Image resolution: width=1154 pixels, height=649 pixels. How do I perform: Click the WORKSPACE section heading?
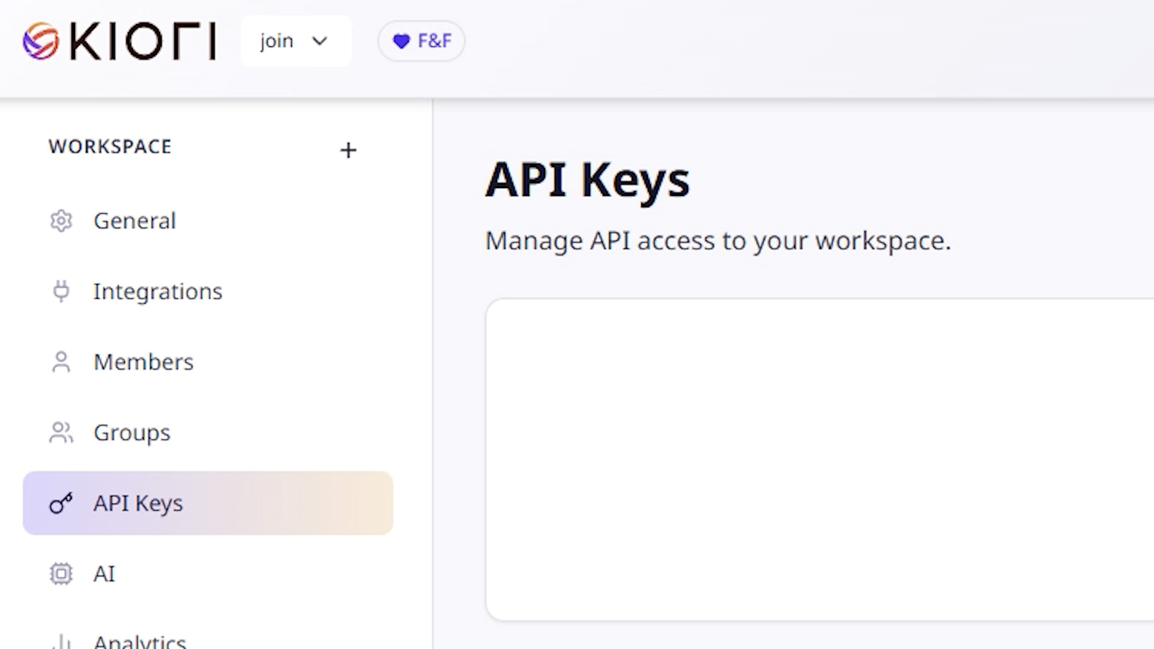[x=110, y=147]
